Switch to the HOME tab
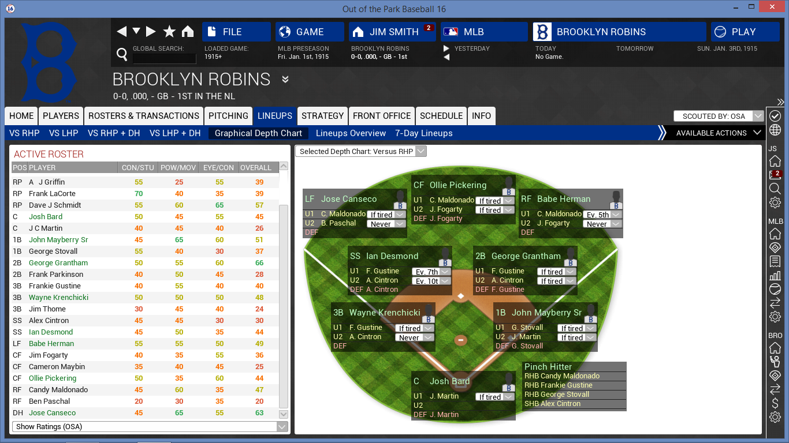Image resolution: width=789 pixels, height=443 pixels. pos(21,116)
